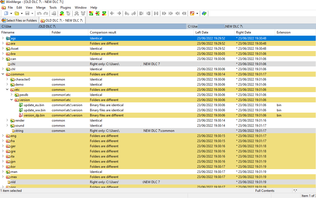Sort by Comparison result column header

[141, 32]
